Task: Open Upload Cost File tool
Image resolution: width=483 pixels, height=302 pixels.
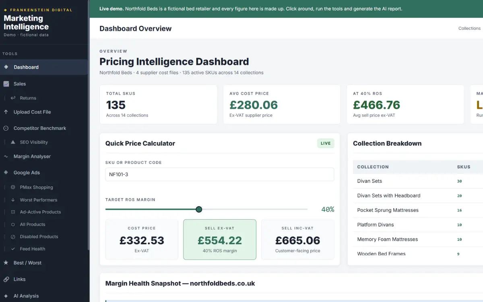Action: point(44,112)
